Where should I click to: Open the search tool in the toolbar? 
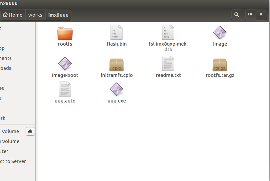click(x=237, y=15)
